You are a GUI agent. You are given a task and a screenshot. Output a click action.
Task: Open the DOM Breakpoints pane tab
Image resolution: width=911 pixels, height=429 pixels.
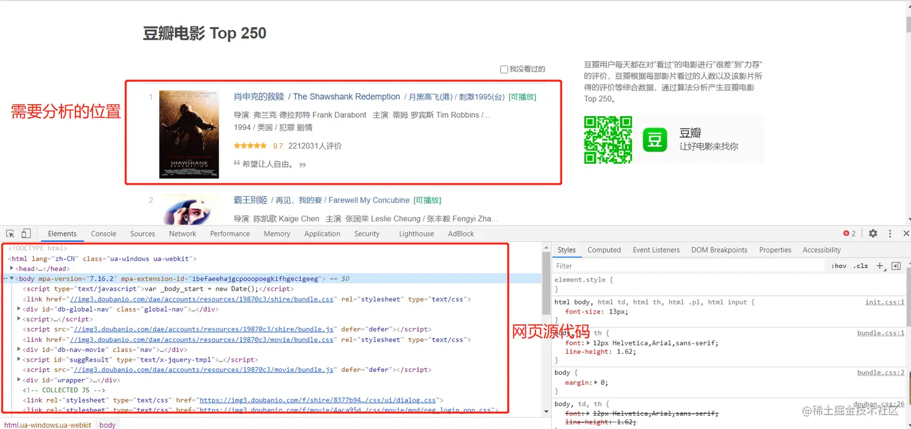[x=719, y=250]
